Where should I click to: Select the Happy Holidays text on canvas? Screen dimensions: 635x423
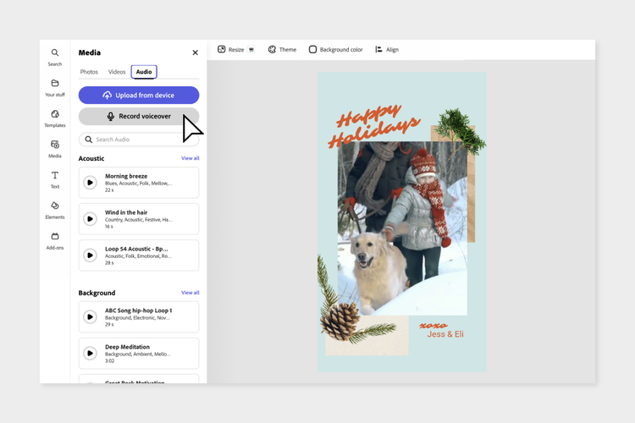tap(373, 125)
